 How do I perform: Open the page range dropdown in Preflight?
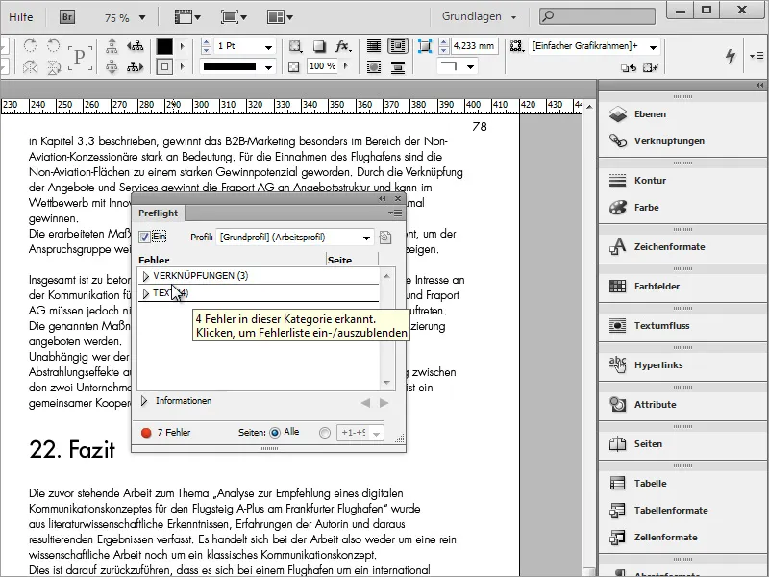(376, 434)
